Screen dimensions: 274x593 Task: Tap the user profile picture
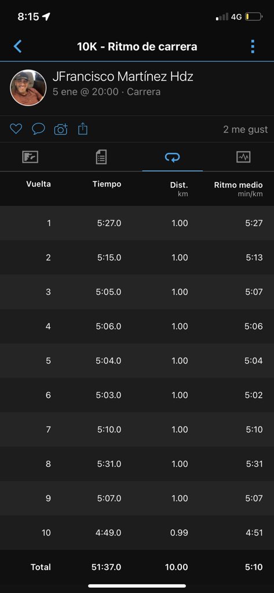[x=28, y=88]
